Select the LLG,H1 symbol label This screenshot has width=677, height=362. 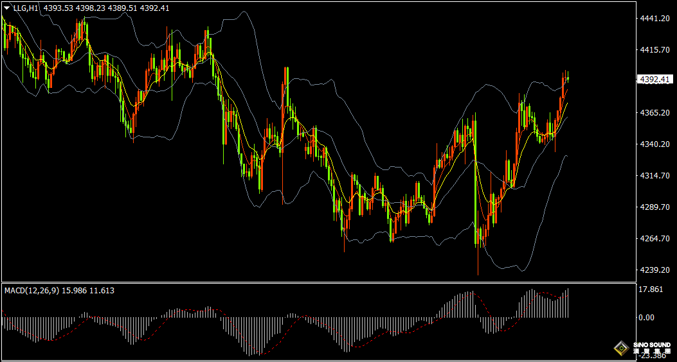pyautogui.click(x=27, y=8)
